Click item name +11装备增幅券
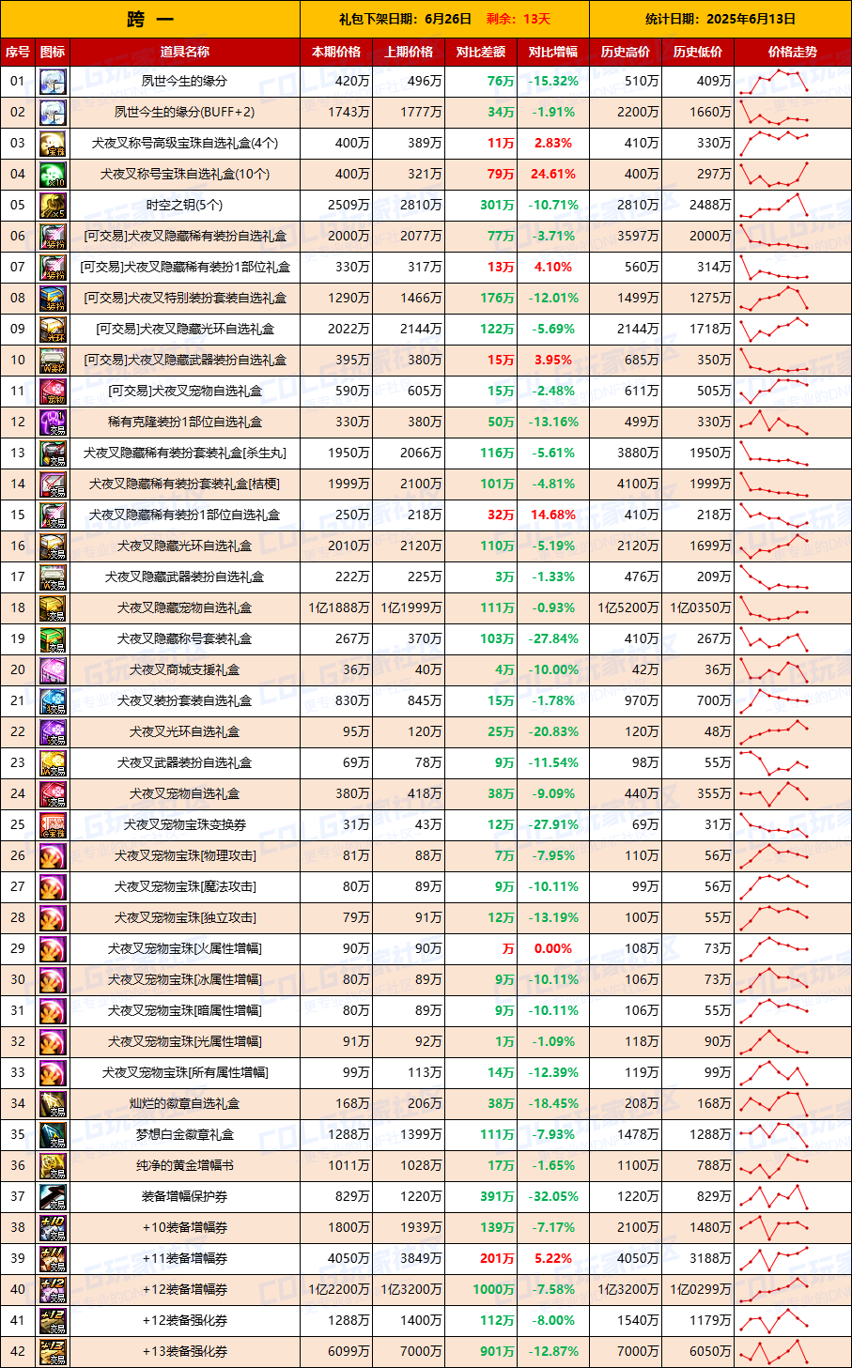The width and height of the screenshot is (852, 1368). [x=185, y=1258]
